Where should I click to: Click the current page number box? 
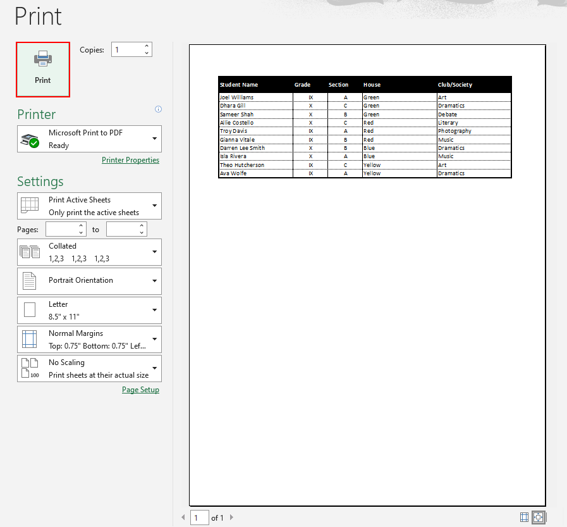(x=200, y=518)
